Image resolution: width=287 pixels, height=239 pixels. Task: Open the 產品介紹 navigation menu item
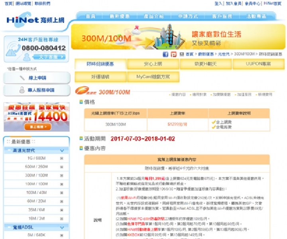(153, 16)
